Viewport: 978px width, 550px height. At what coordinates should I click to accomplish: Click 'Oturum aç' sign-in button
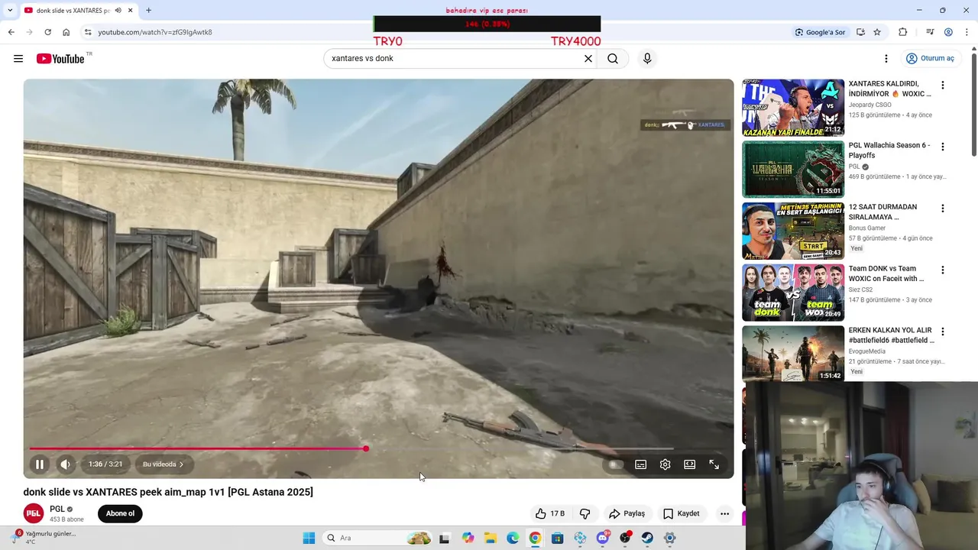(930, 59)
